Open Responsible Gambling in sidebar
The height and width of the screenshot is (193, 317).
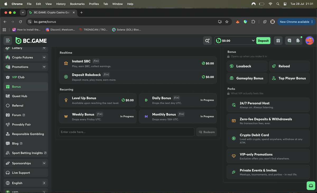point(26,134)
